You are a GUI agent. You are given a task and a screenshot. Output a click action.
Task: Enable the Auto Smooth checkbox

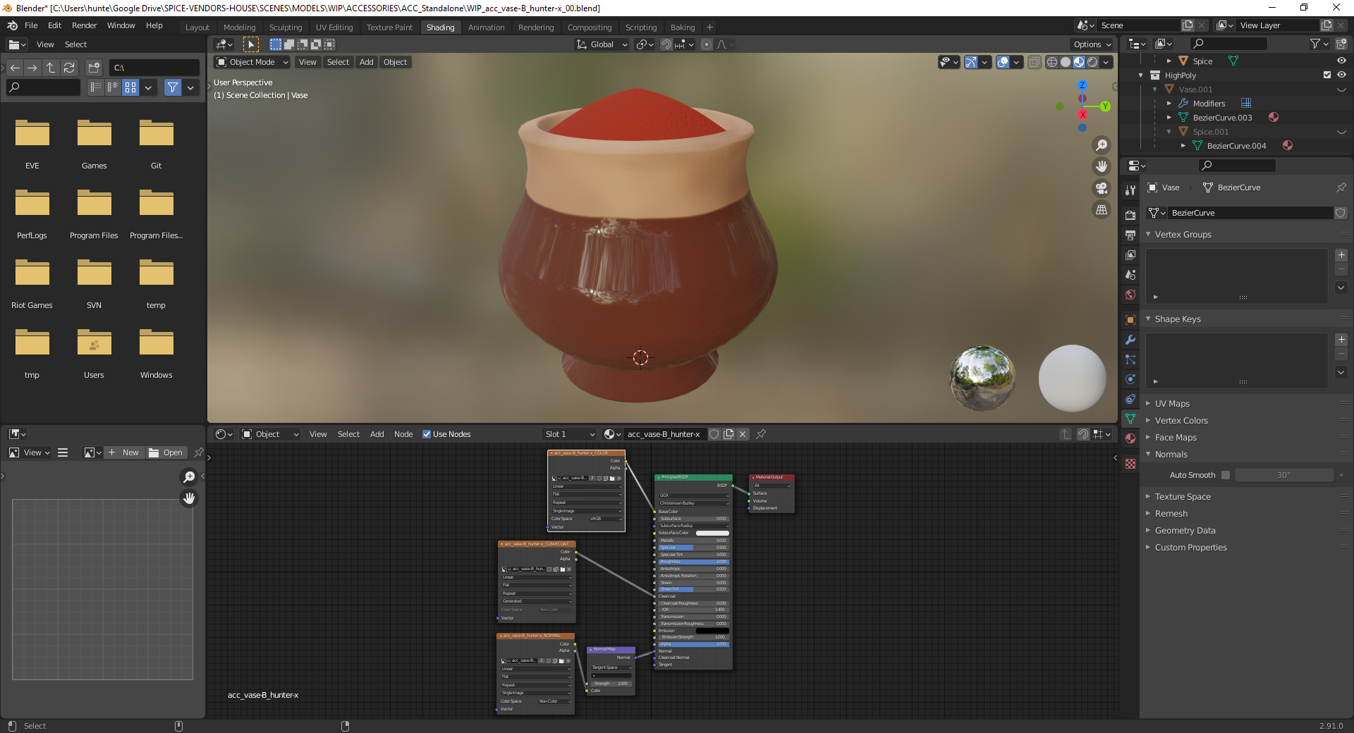pyautogui.click(x=1226, y=475)
